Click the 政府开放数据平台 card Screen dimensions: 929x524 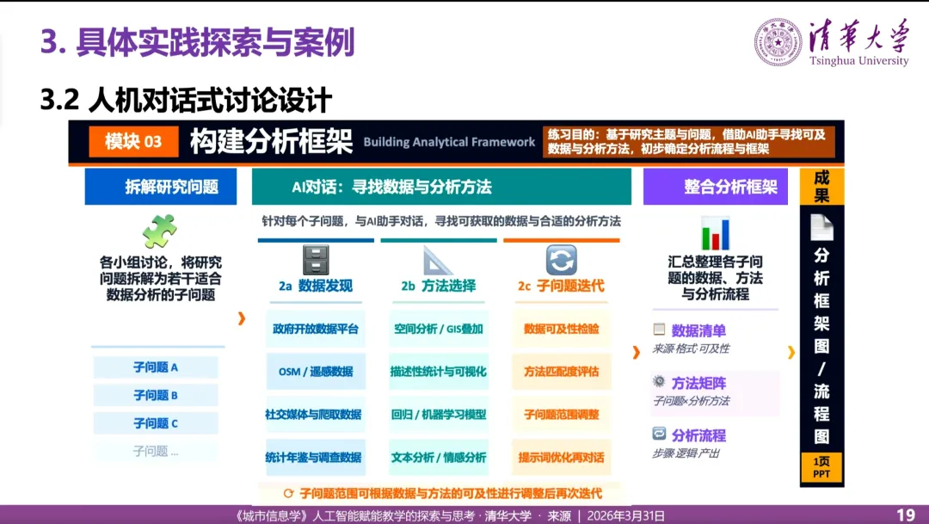(316, 329)
